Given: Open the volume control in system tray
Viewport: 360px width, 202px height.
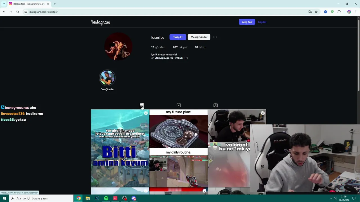Looking at the screenshot, I should tap(335, 198).
